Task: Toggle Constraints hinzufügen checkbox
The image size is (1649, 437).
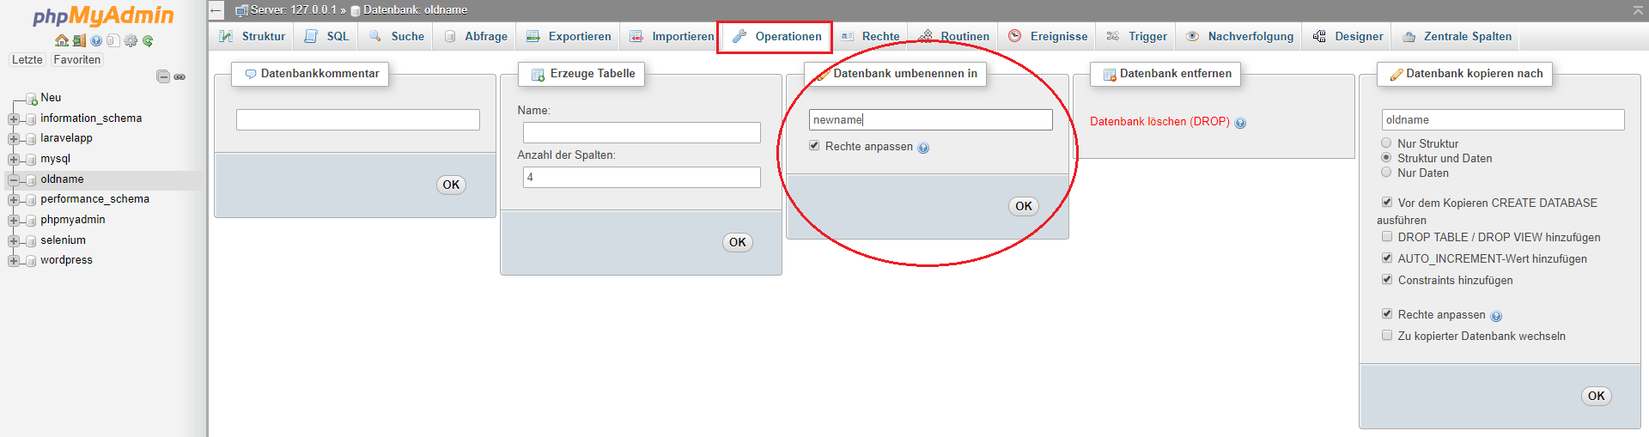Action: click(1386, 280)
